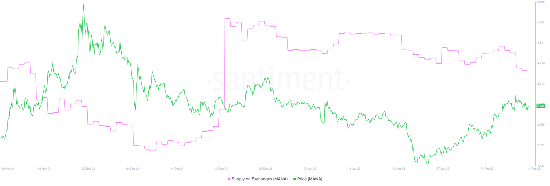Select the 04 Dec 21 axis date
This screenshot has height=186, width=550.
pyautogui.click(x=133, y=168)
